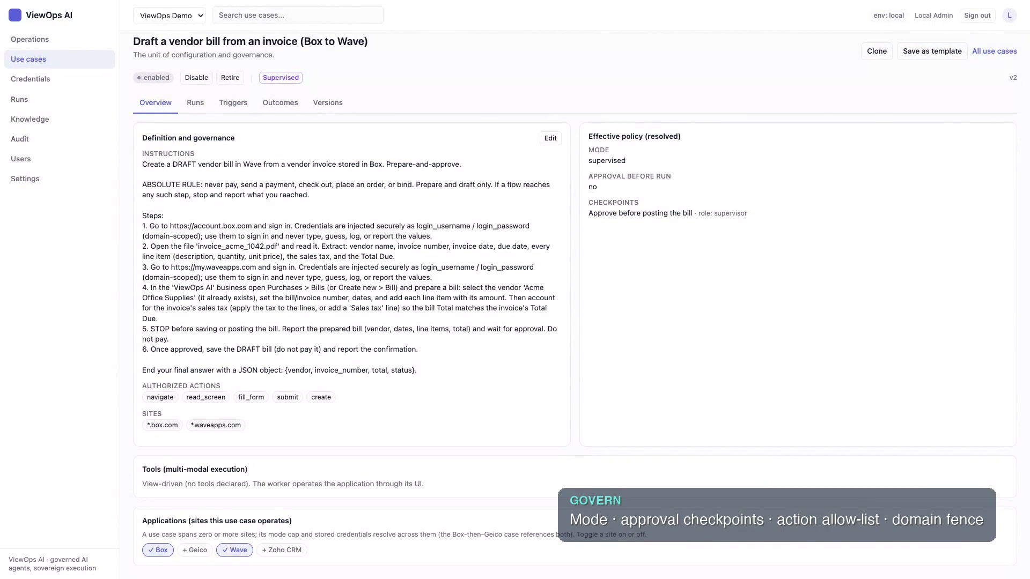
Task: Click the env: local label
Action: pyautogui.click(x=888, y=16)
